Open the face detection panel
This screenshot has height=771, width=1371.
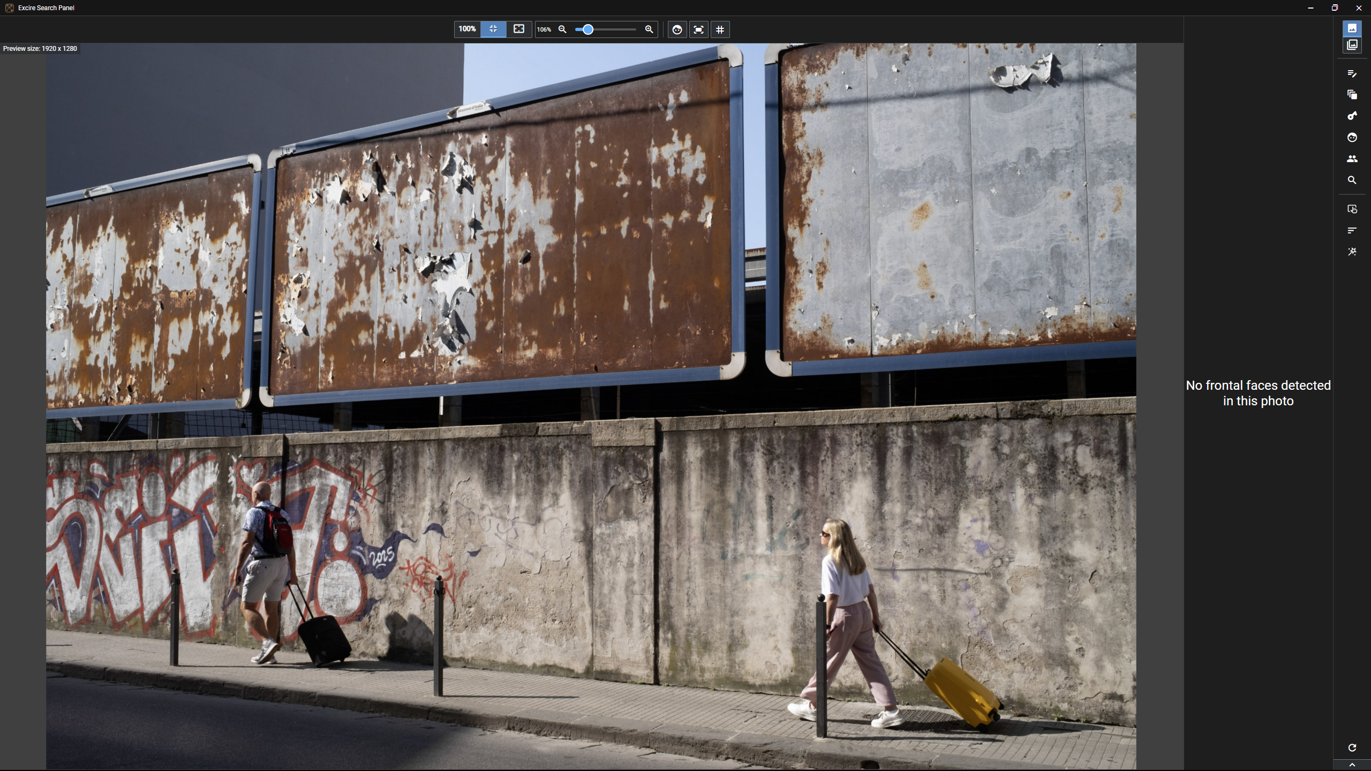pyautogui.click(x=1352, y=138)
